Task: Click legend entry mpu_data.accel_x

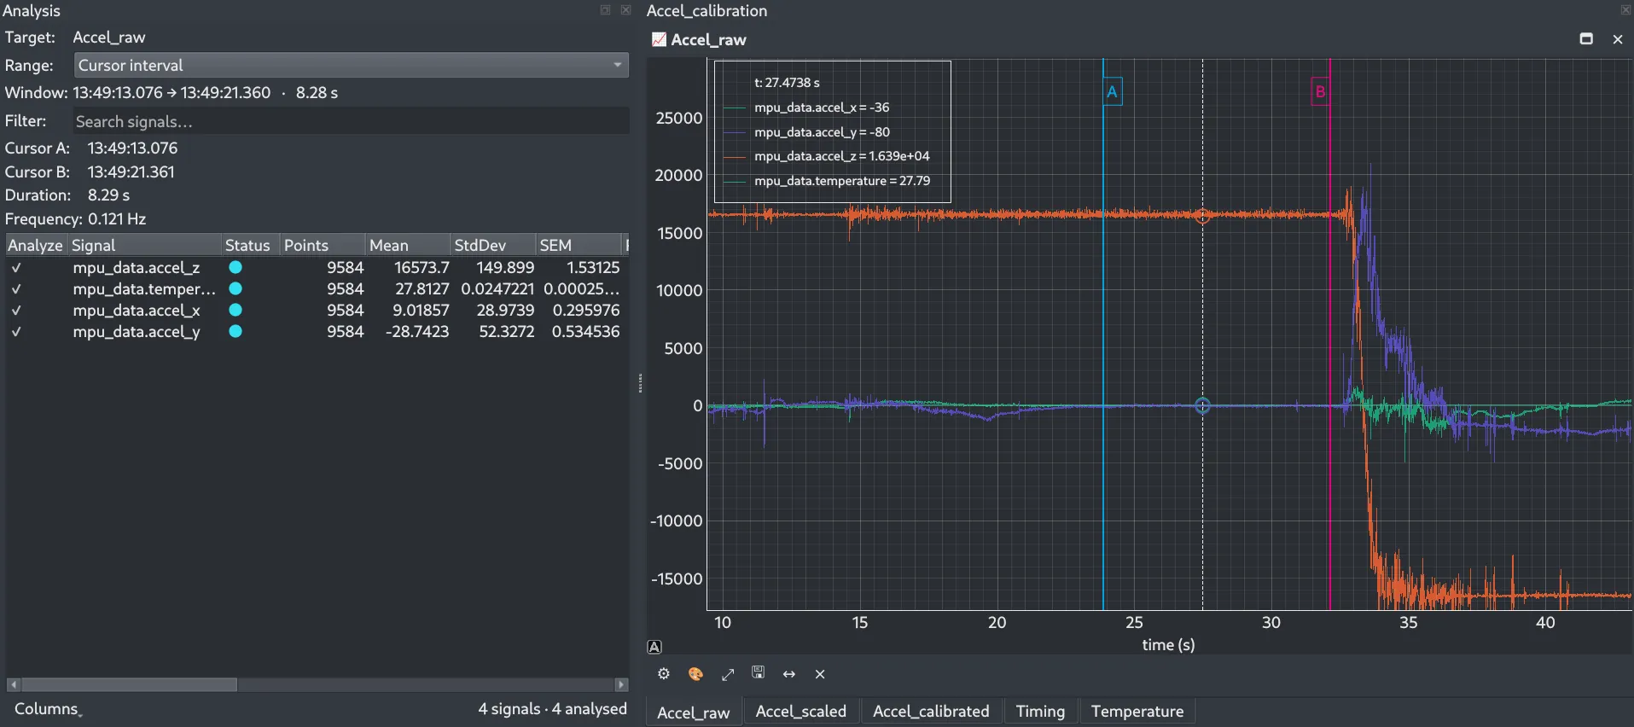Action: coord(821,108)
